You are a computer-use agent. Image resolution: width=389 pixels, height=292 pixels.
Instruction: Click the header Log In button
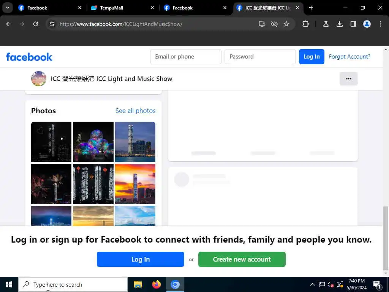(312, 57)
